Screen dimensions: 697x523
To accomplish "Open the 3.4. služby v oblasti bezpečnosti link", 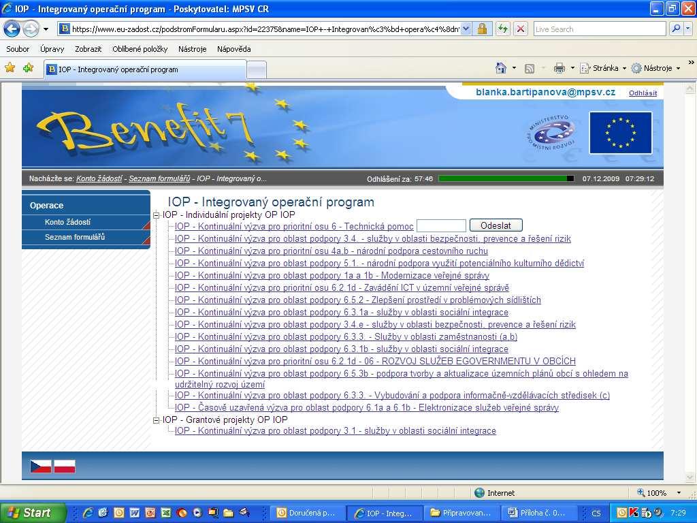I will pos(372,239).
